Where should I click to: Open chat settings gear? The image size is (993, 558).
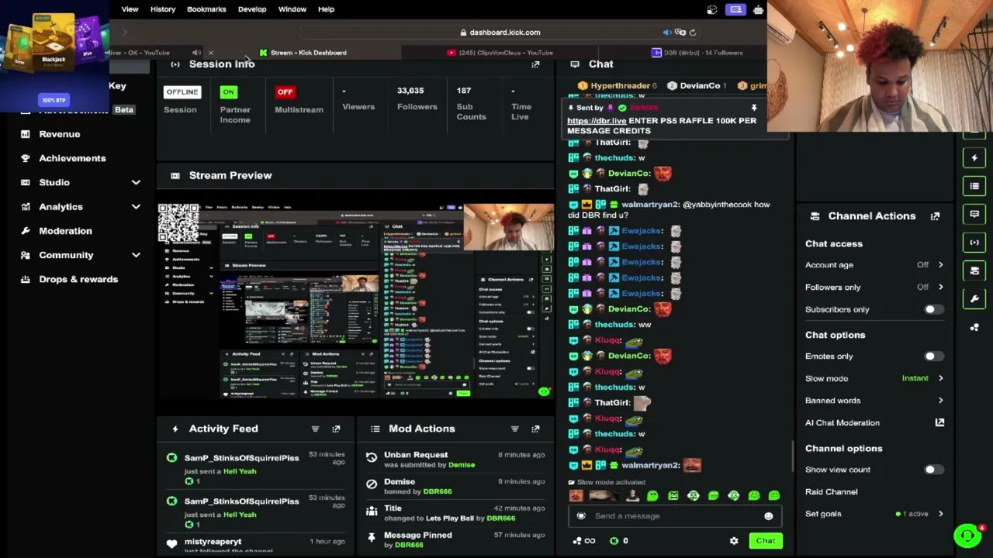click(734, 541)
